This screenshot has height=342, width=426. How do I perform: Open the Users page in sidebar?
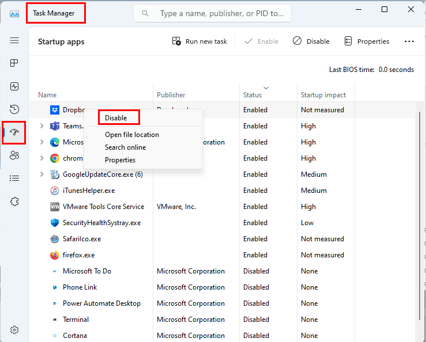pos(14,155)
